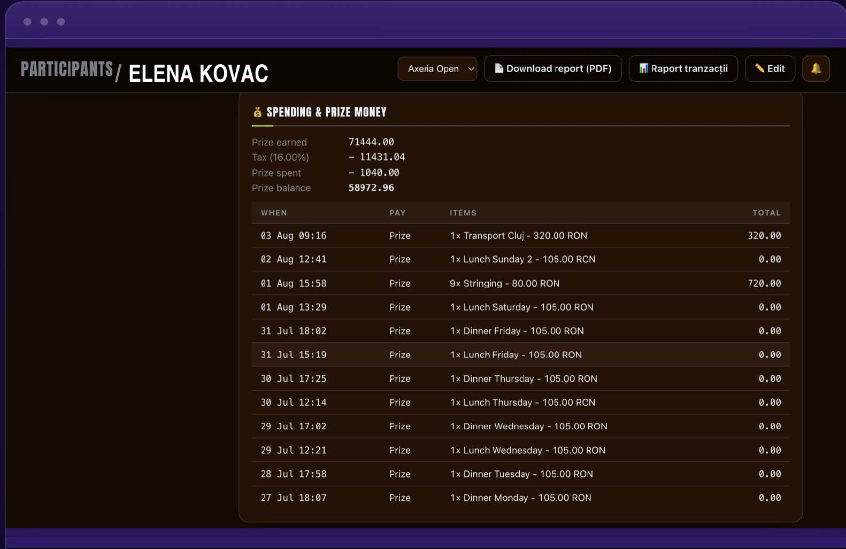The height and width of the screenshot is (549, 846).
Task: Click the Edit button
Action: [770, 68]
